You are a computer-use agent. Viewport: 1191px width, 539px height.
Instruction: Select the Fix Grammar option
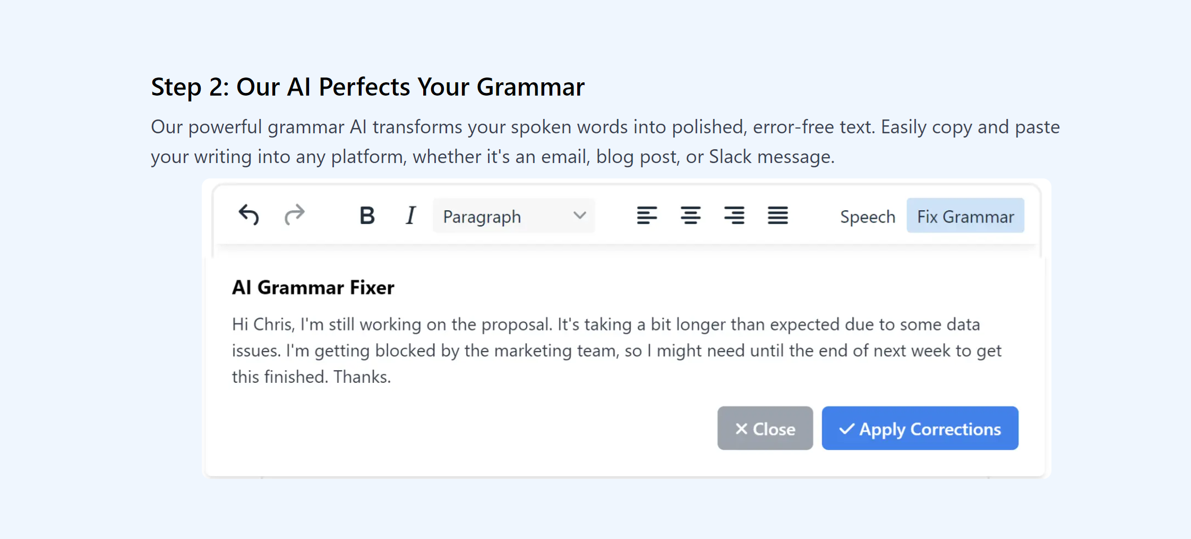pos(965,216)
